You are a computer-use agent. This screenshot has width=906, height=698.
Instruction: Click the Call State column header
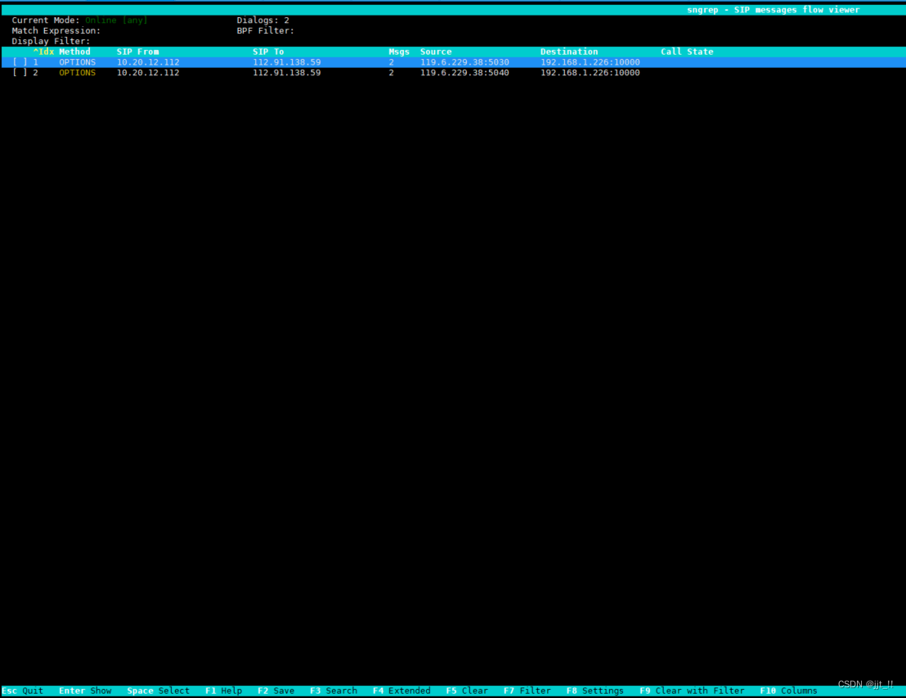click(687, 52)
